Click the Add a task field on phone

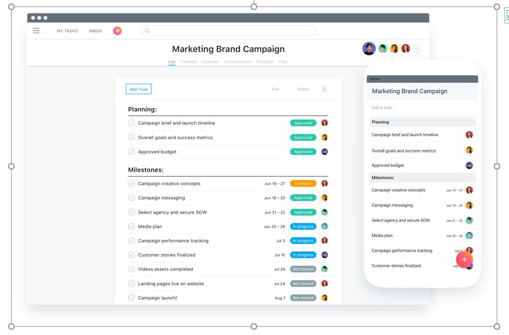point(411,107)
